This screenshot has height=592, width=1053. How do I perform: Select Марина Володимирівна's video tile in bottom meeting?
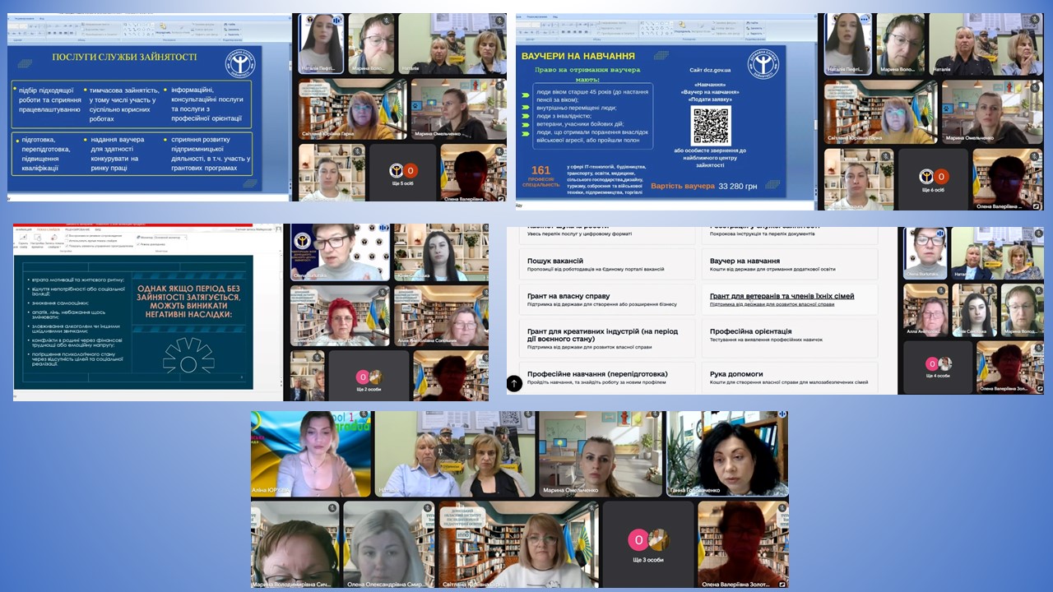(x=295, y=543)
